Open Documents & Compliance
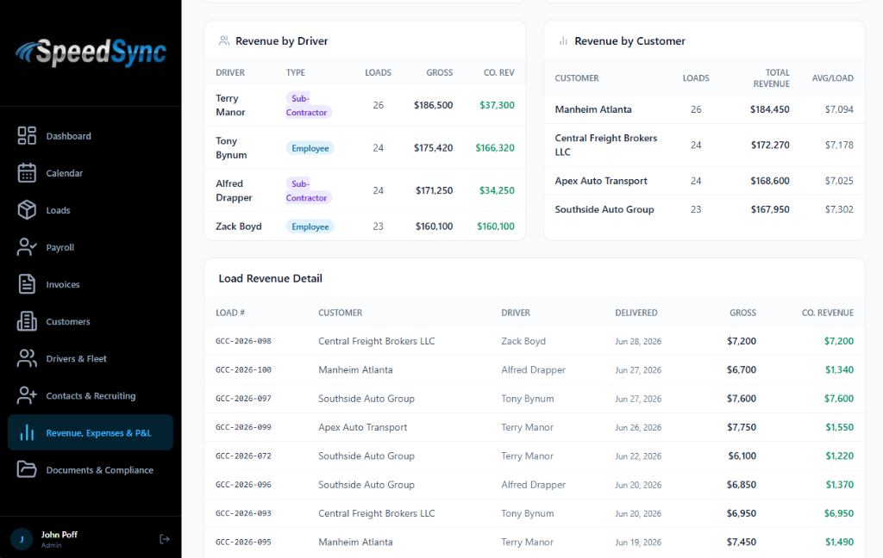This screenshot has height=558, width=883. (x=99, y=470)
